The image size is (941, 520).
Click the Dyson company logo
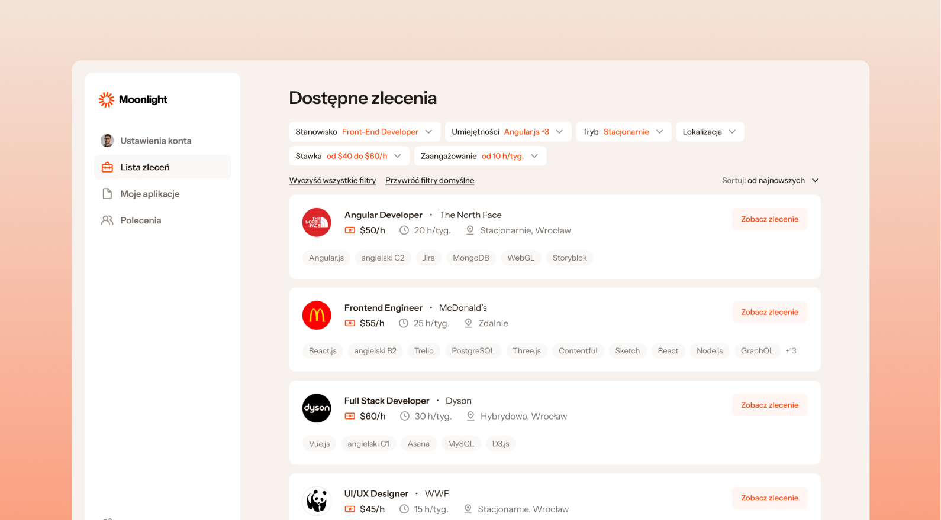pos(317,408)
